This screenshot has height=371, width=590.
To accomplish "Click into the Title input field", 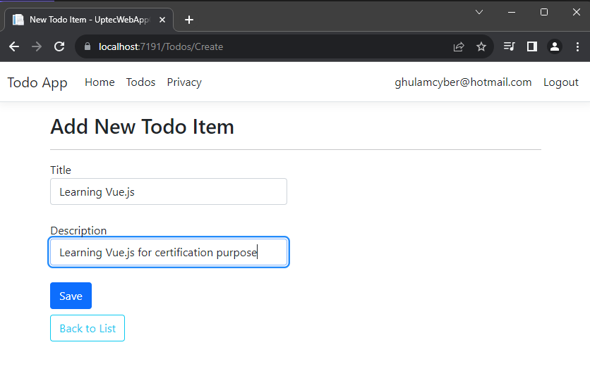I will (x=168, y=191).
